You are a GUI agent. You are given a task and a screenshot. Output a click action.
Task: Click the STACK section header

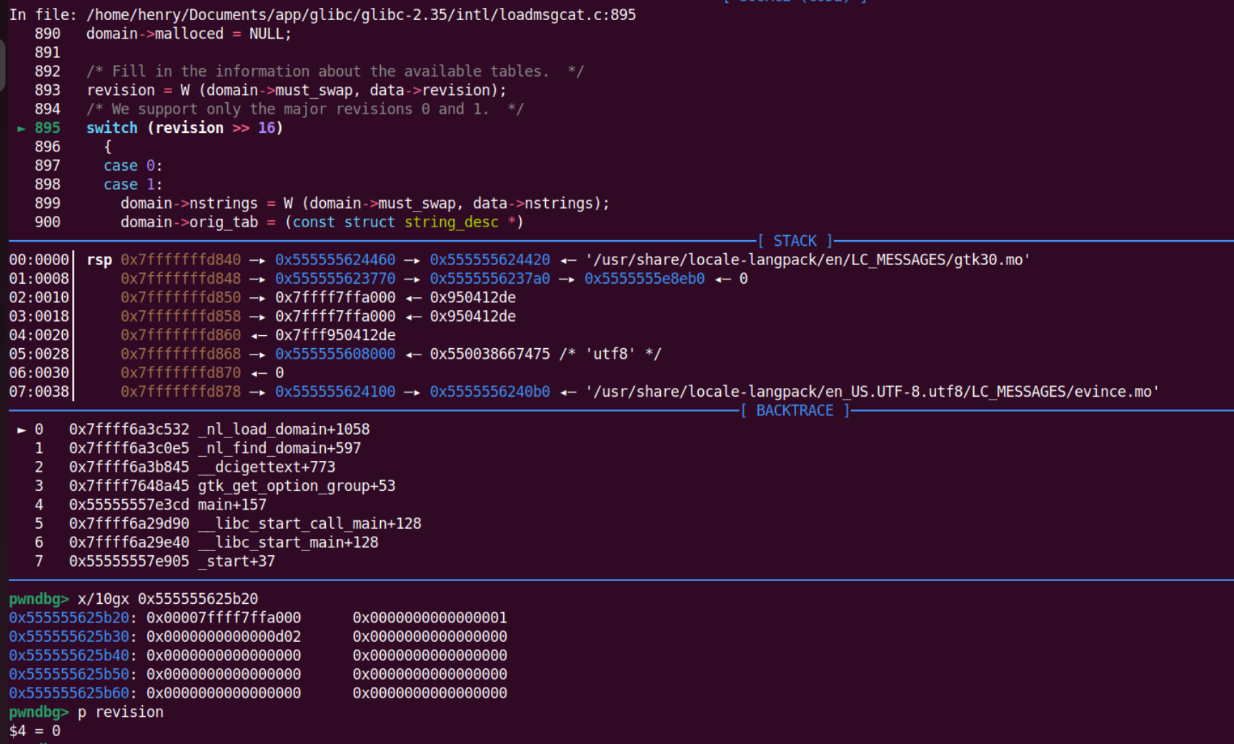pyautogui.click(x=795, y=241)
